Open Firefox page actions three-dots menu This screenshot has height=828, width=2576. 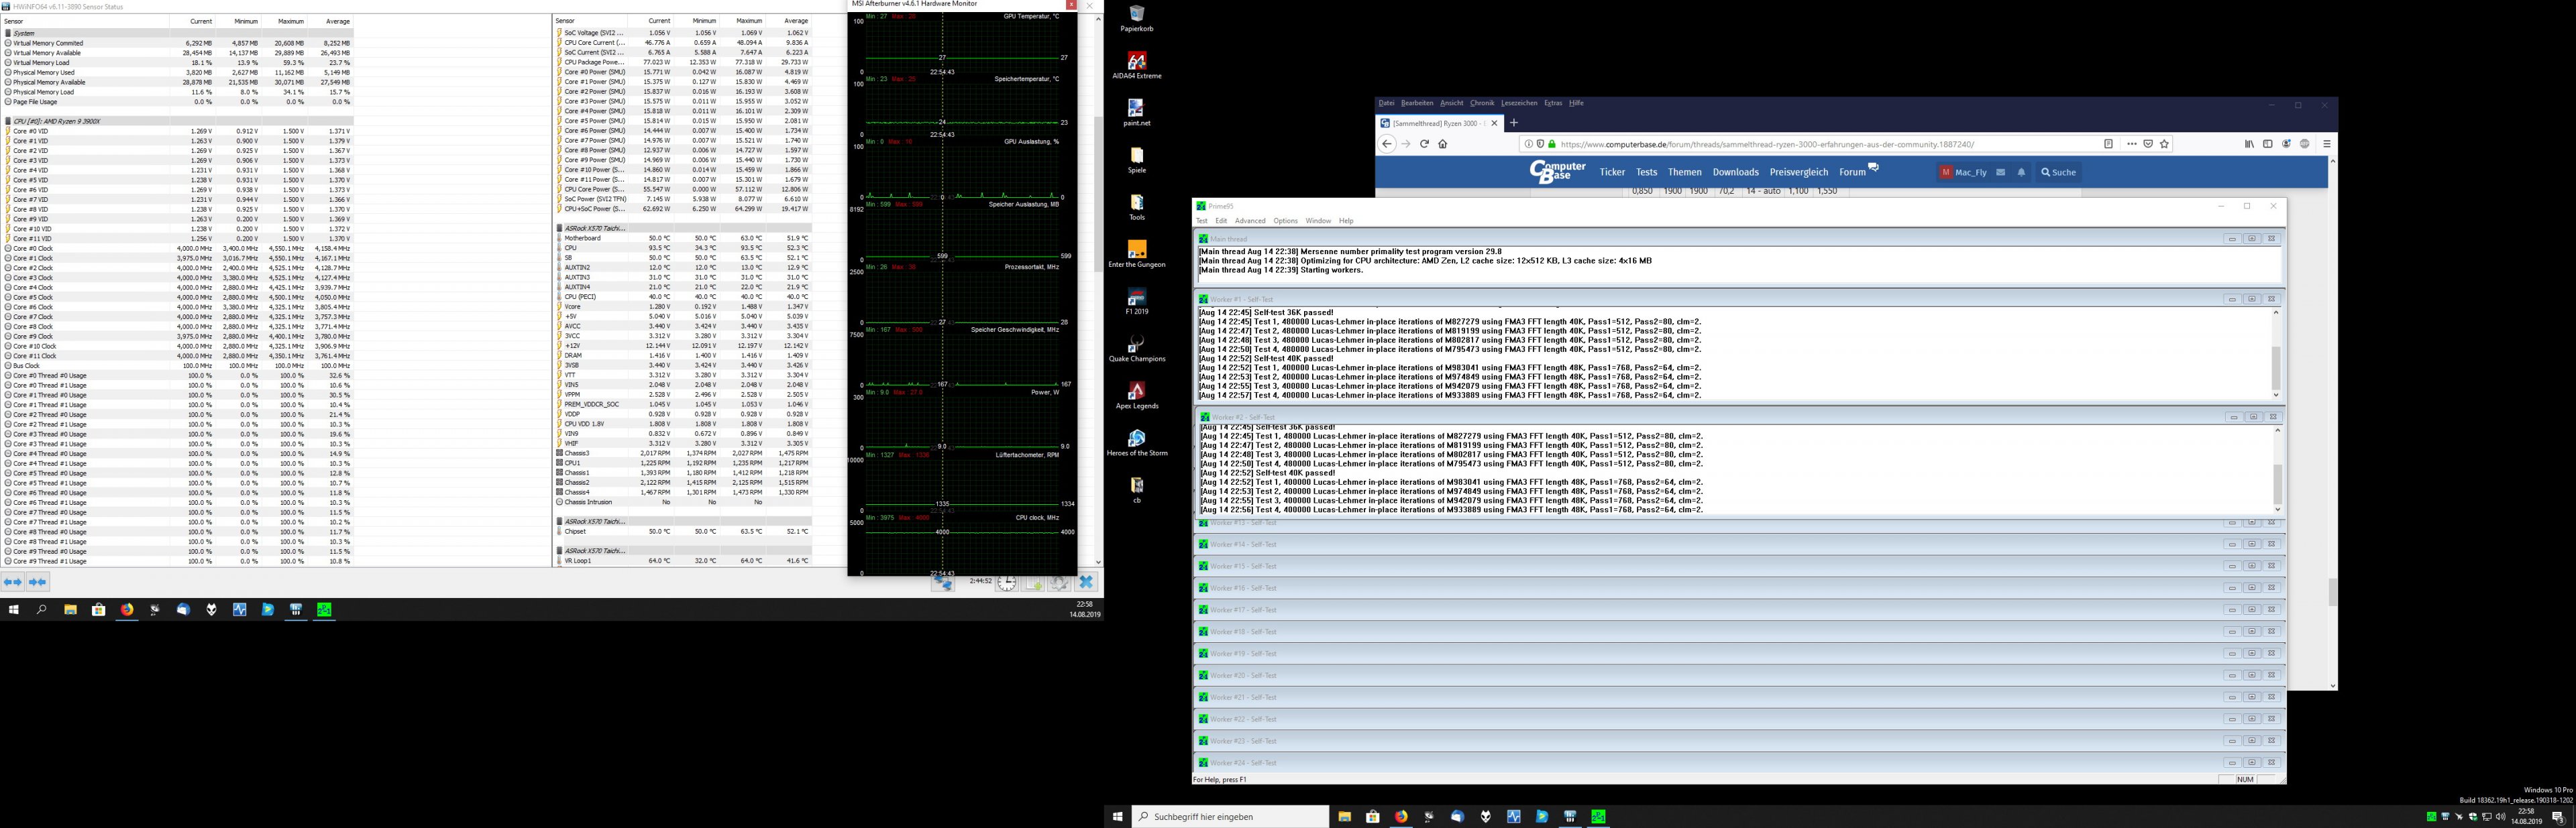[x=2132, y=144]
